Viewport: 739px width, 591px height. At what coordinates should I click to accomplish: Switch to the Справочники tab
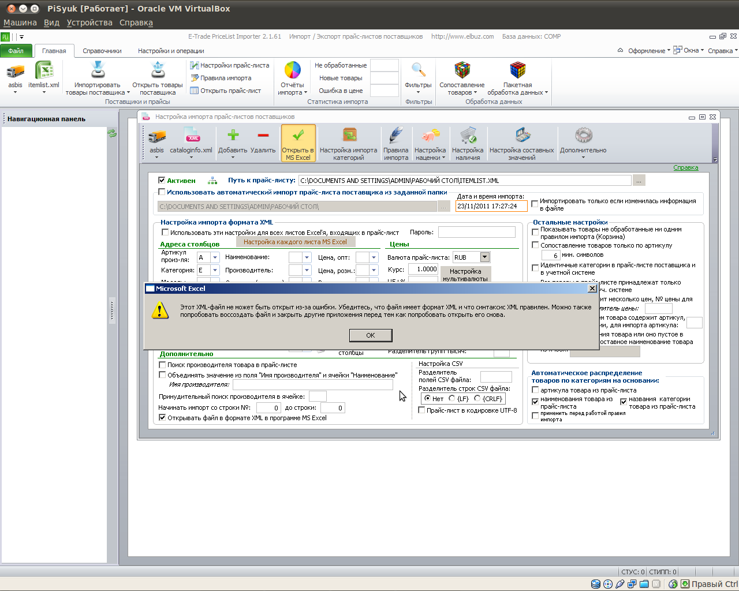coord(102,51)
